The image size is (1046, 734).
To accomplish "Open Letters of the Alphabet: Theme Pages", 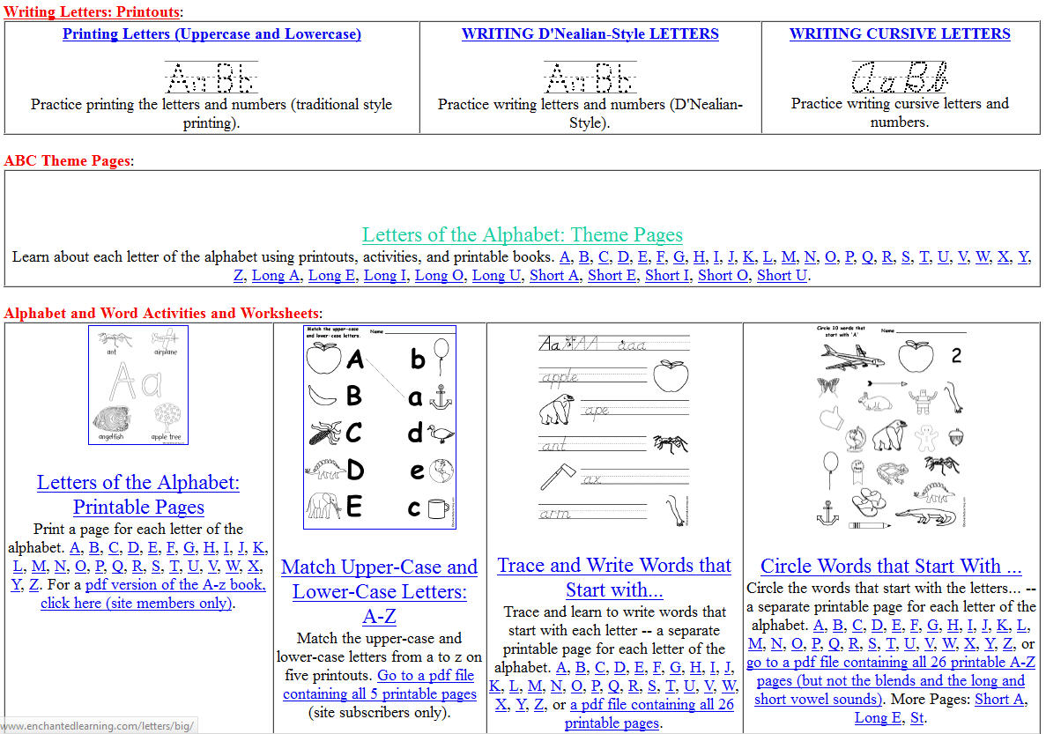I will coord(523,234).
